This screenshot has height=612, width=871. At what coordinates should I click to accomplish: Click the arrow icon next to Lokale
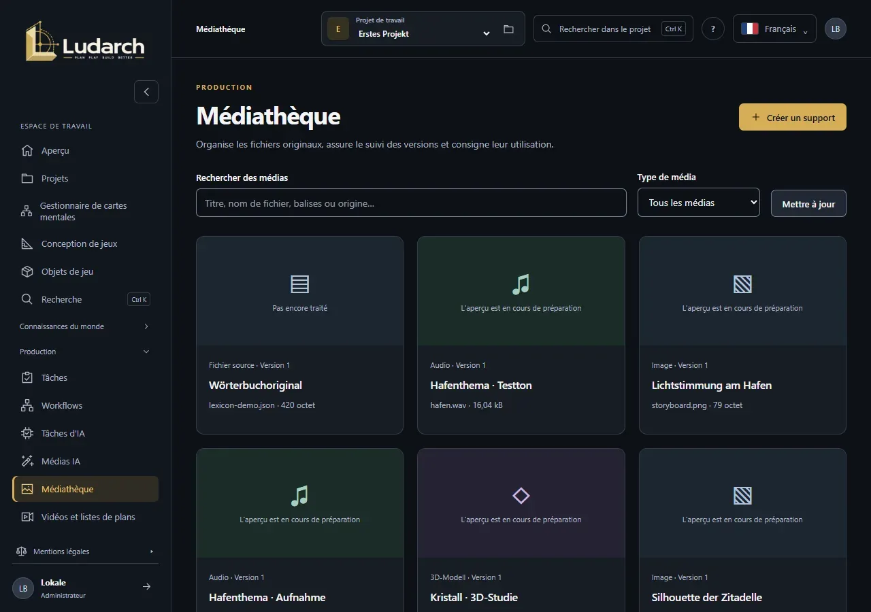146,587
